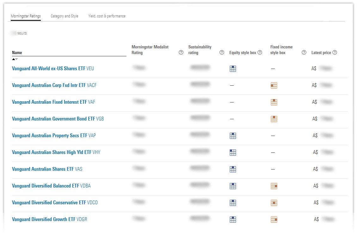
Task: View fixed income style box for VGB
Action: click(x=274, y=119)
